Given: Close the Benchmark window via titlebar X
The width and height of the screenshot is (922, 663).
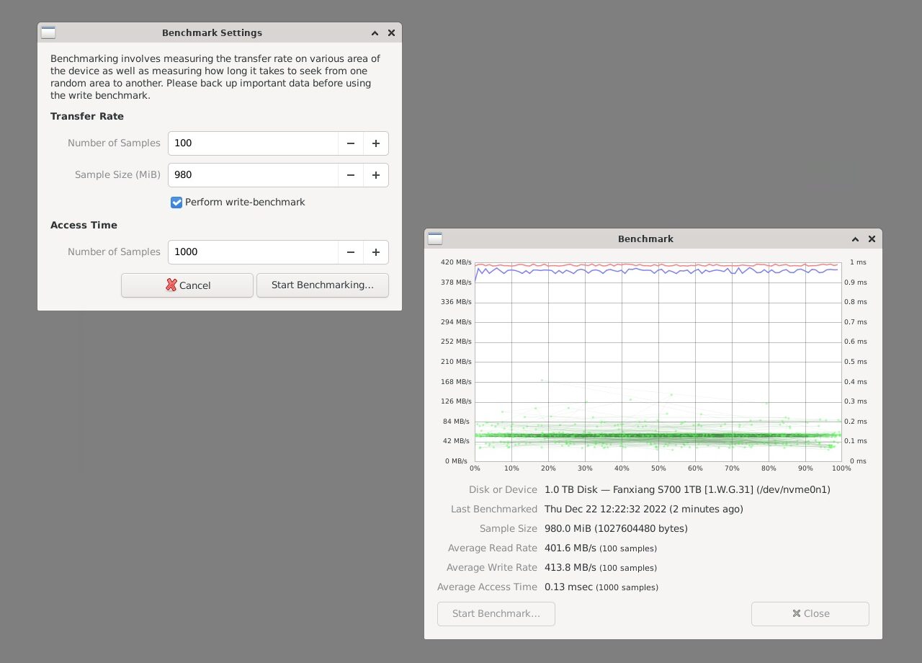Looking at the screenshot, I should [872, 239].
